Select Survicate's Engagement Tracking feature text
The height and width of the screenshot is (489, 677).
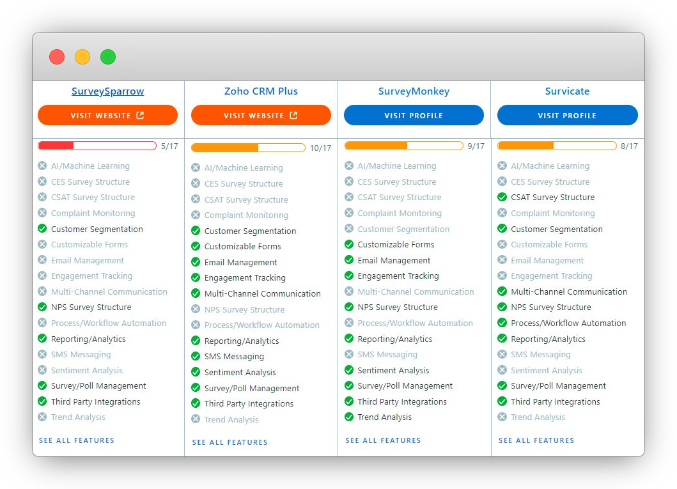551,276
